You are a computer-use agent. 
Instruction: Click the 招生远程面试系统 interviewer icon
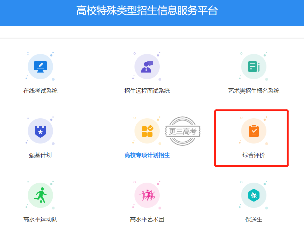[147, 67]
